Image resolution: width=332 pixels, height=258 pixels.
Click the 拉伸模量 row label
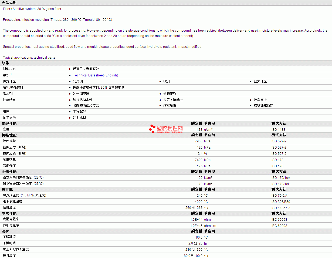[x=9, y=141]
